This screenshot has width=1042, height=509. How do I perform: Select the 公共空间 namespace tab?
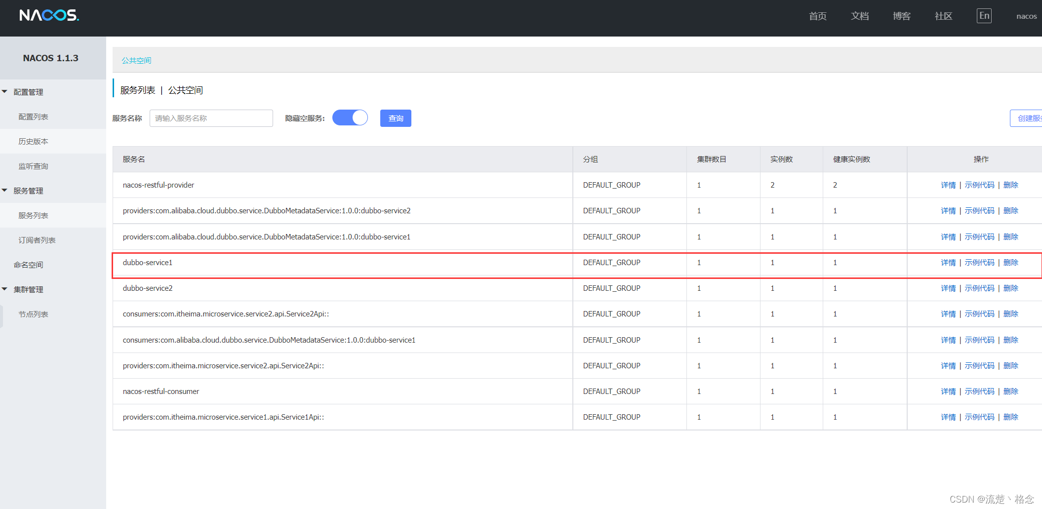coord(136,60)
